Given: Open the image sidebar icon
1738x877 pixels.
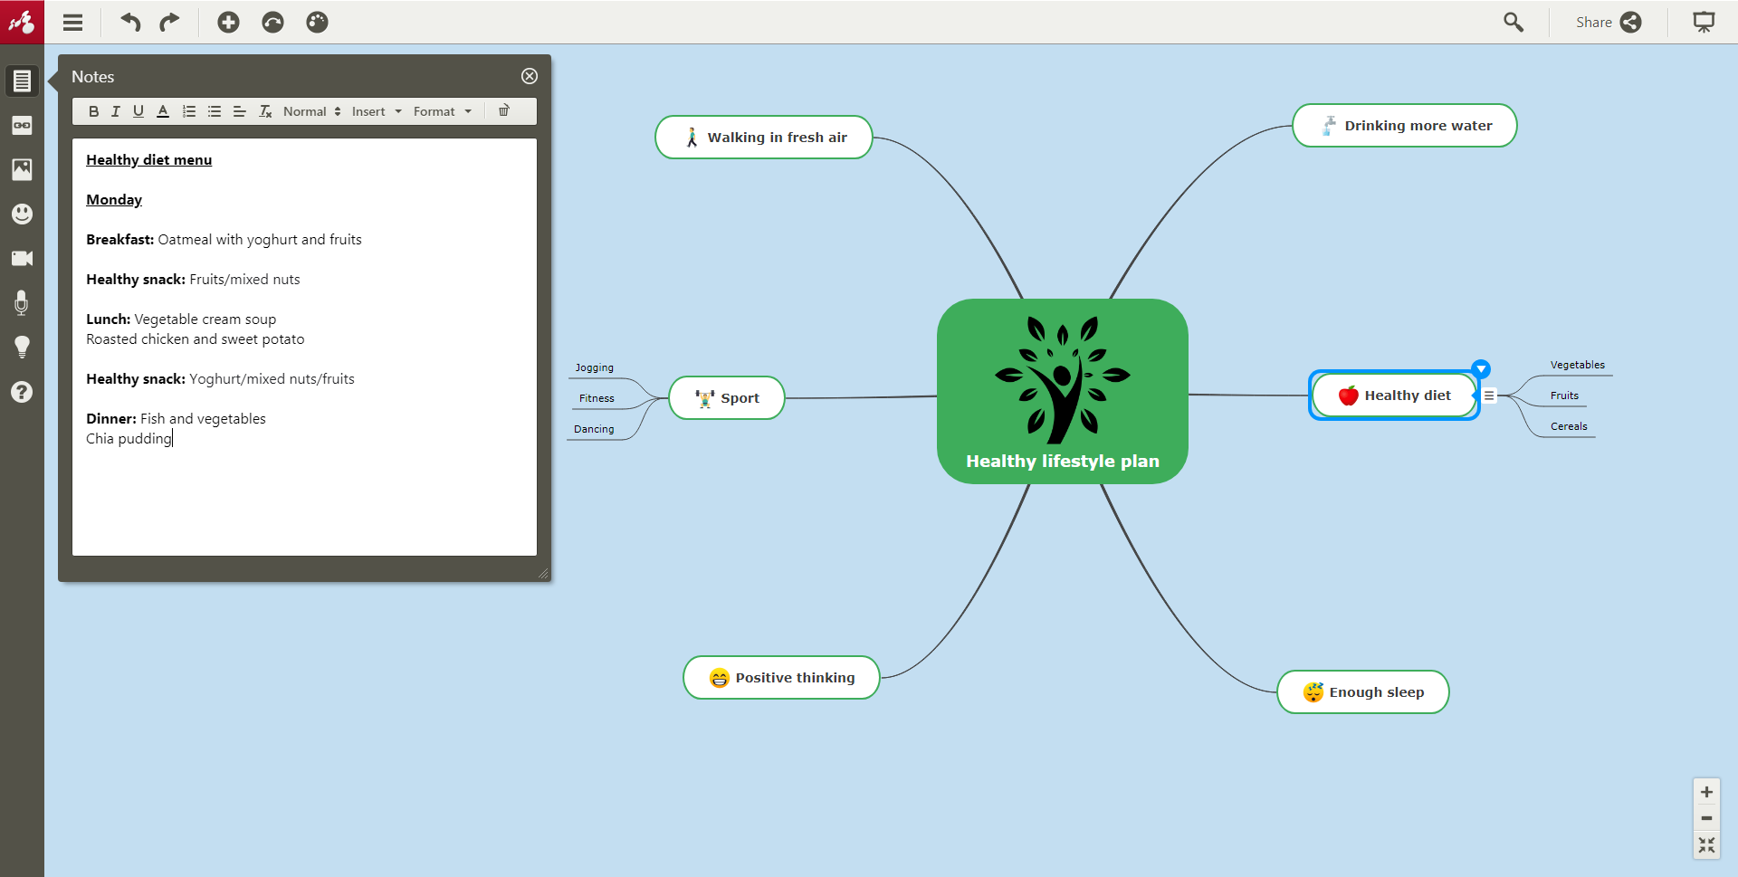Looking at the screenshot, I should (22, 169).
